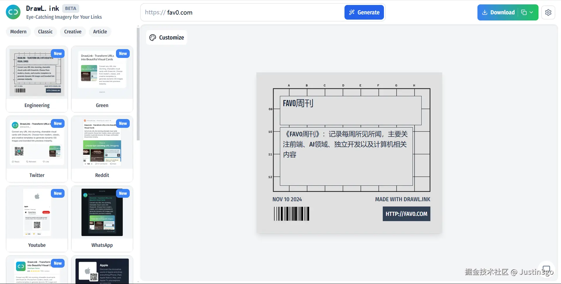
Task: Click the New badge on the WhatsApp card
Action: coord(123,193)
